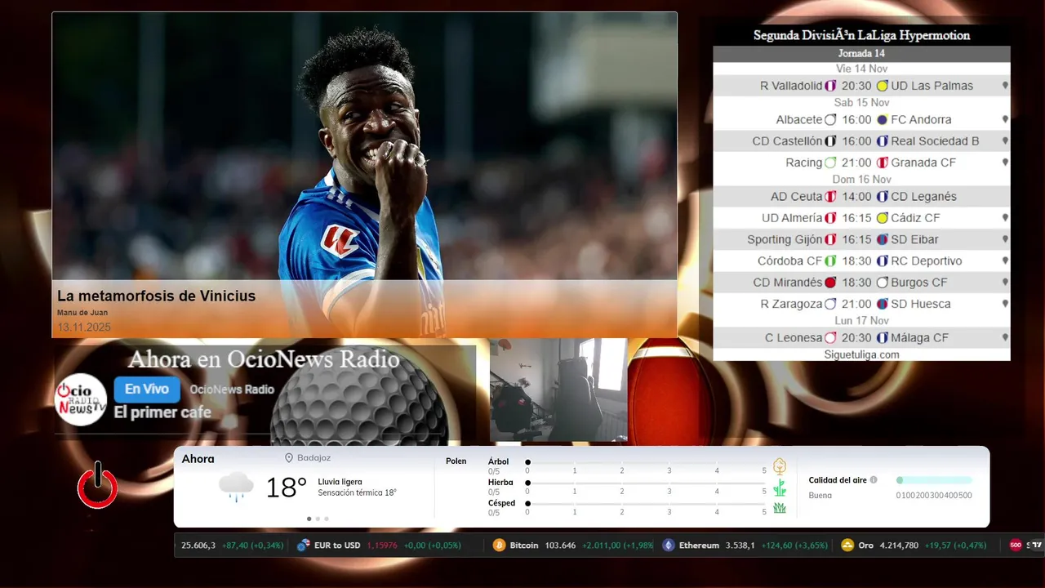Click the Calidad del aire quality bar

(934, 480)
